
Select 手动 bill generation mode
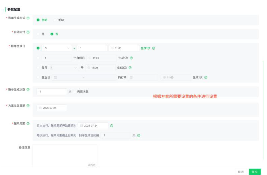[x=55, y=20]
